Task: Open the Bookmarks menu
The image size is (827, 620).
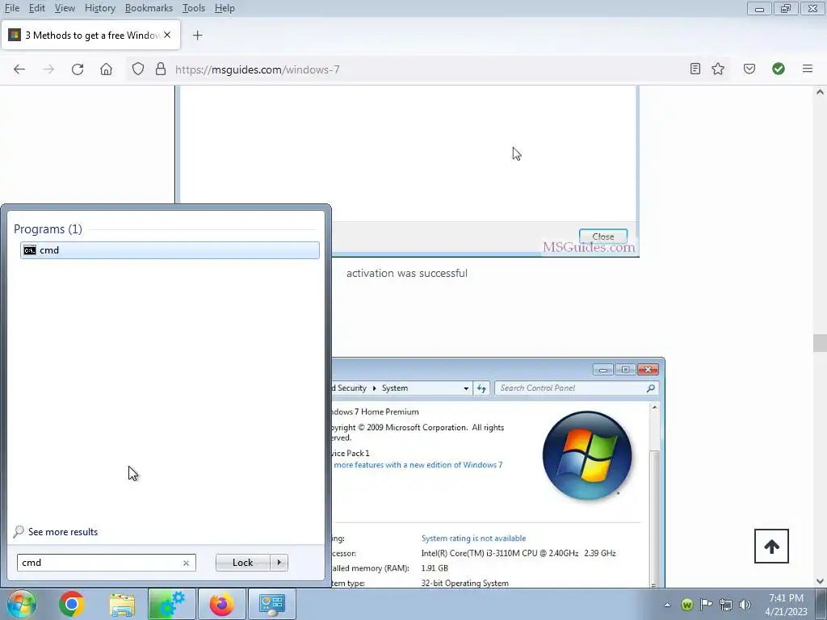Action: 149,8
